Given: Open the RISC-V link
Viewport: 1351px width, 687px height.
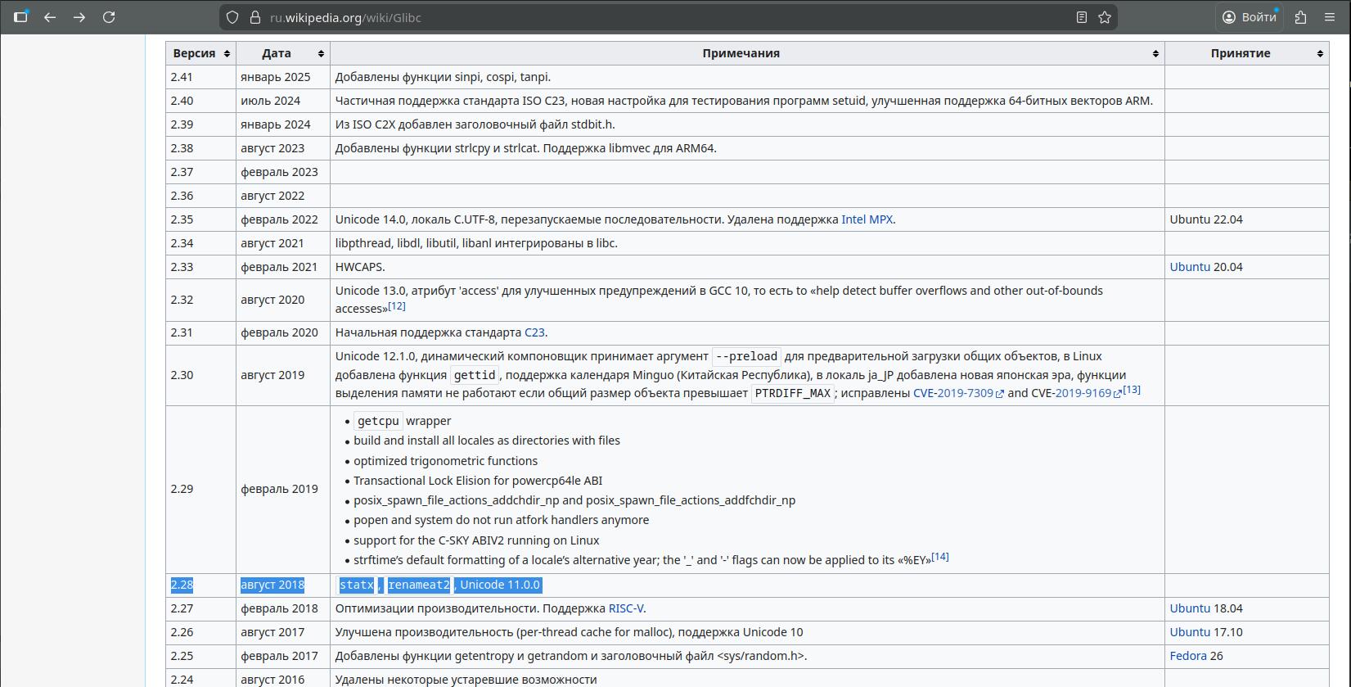Looking at the screenshot, I should pos(626,608).
